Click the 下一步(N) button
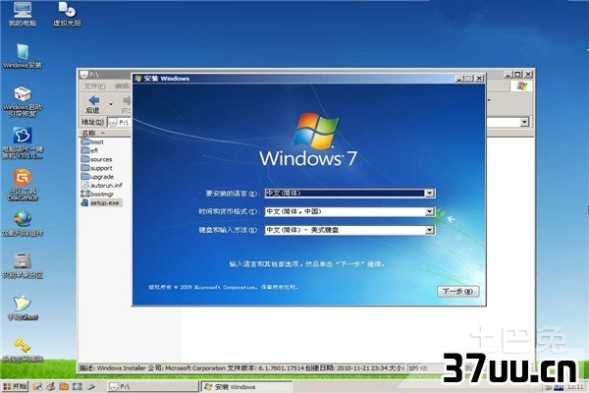Image resolution: width=589 pixels, height=393 pixels. [x=457, y=291]
